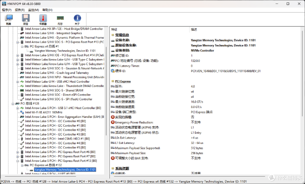Expand PCI Express Root Port #14 node
The image size is (305, 184).
point(18,55)
